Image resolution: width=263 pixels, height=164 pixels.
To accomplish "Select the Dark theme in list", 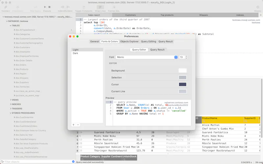I will 87,53.
